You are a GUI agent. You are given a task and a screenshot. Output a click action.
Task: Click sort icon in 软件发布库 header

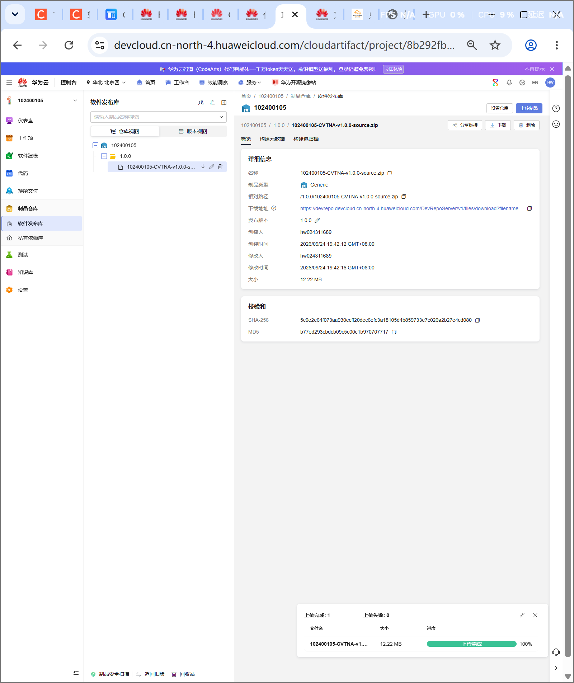[212, 103]
